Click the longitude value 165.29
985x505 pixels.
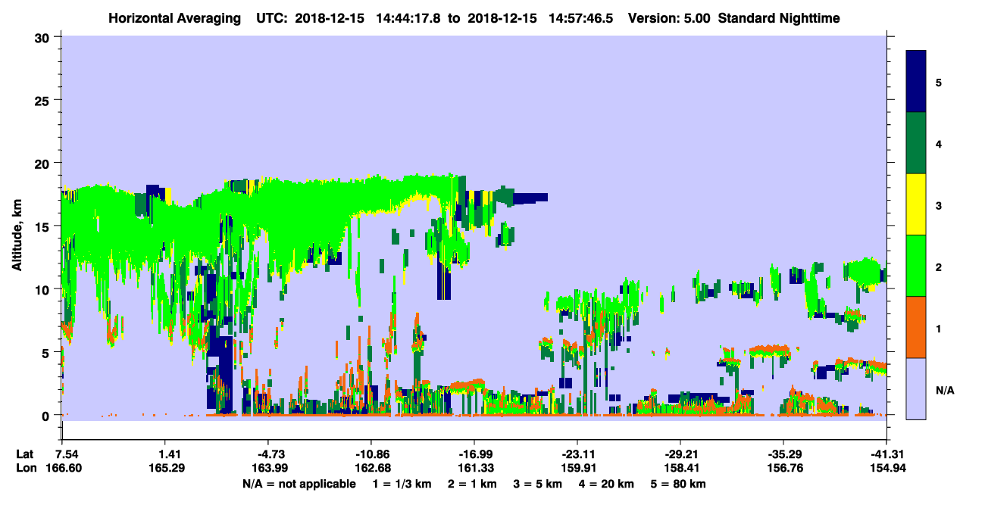(x=165, y=468)
